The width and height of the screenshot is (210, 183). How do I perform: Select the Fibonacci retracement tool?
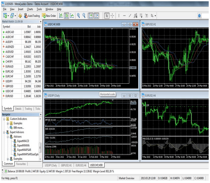pos(141,16)
